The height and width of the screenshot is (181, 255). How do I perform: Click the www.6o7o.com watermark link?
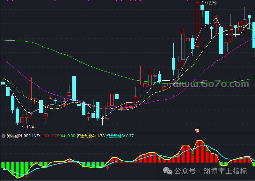coord(211,84)
